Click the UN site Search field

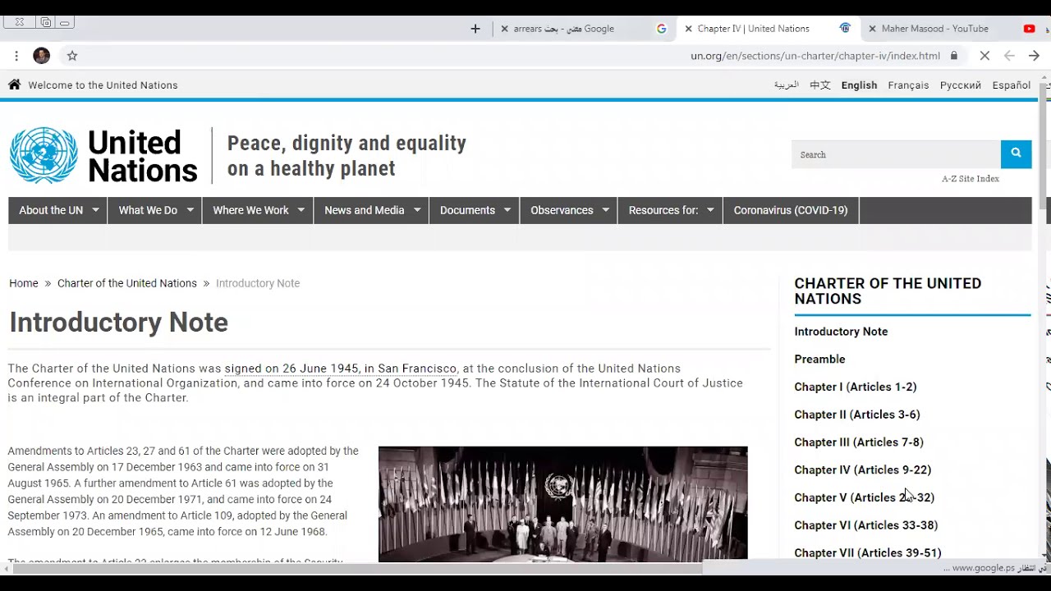pos(896,154)
